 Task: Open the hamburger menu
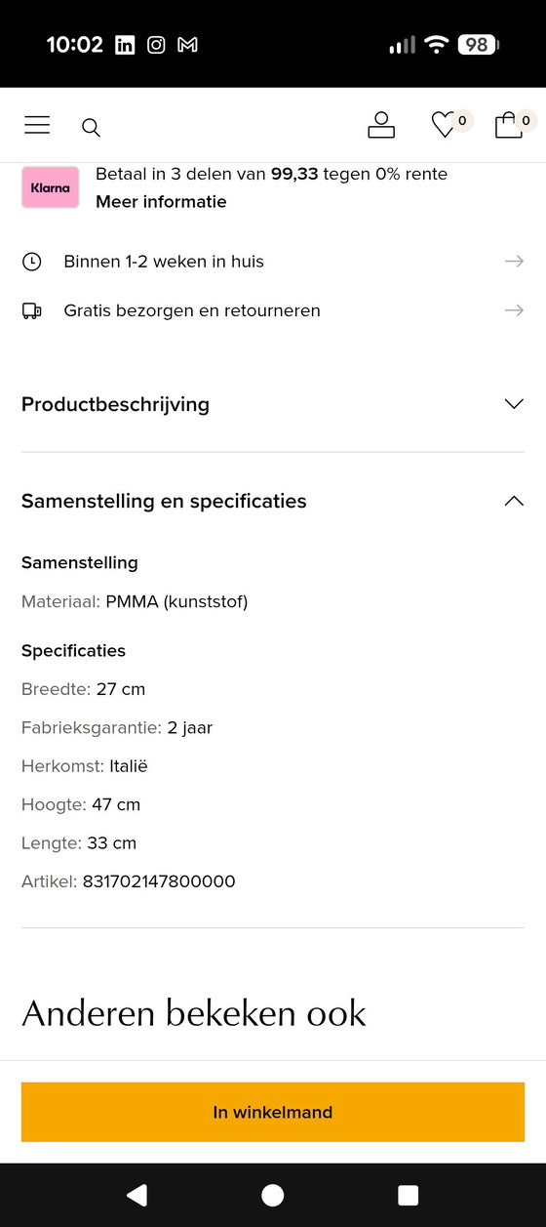37,125
